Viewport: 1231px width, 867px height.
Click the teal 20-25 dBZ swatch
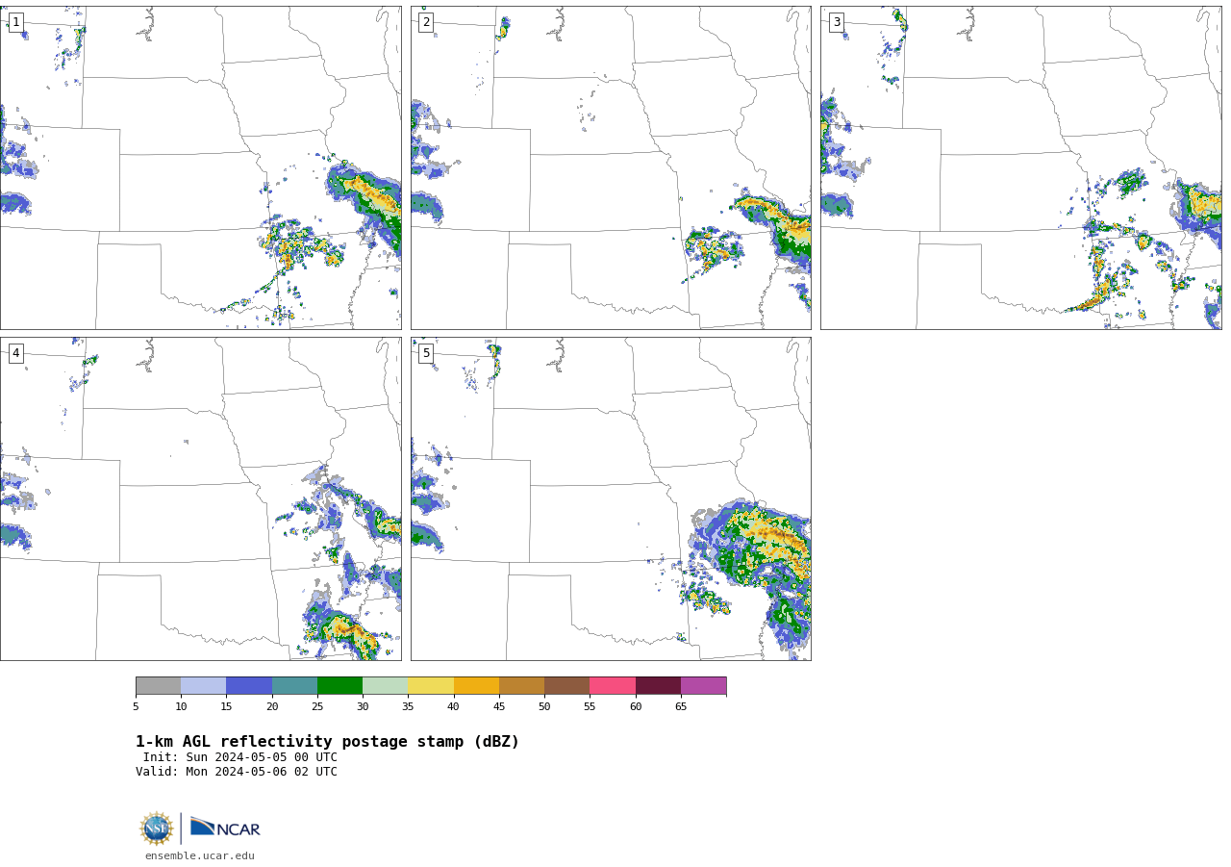(294, 685)
